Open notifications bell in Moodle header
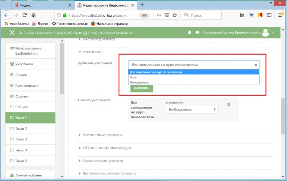 pyautogui.click(x=190, y=33)
